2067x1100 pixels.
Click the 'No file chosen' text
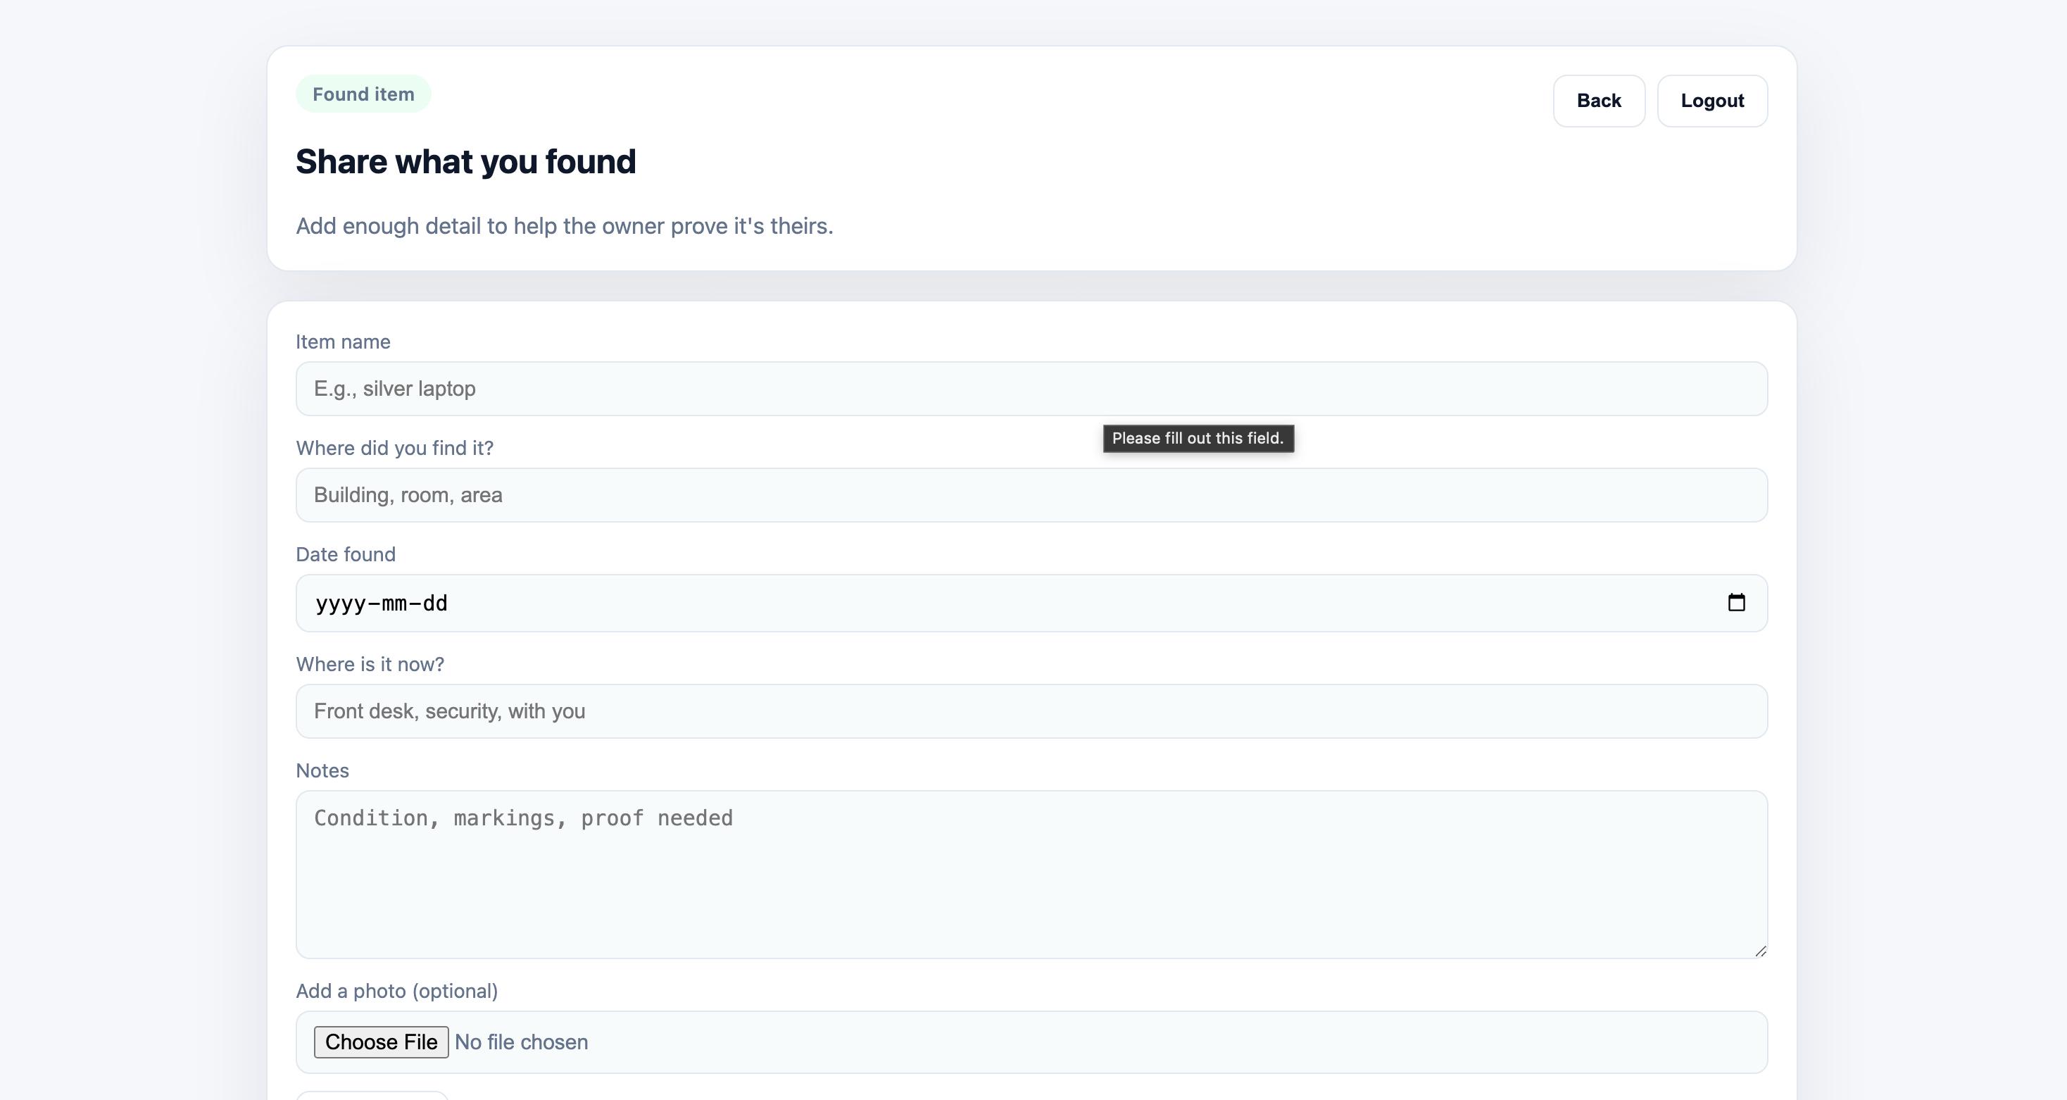click(x=522, y=1042)
